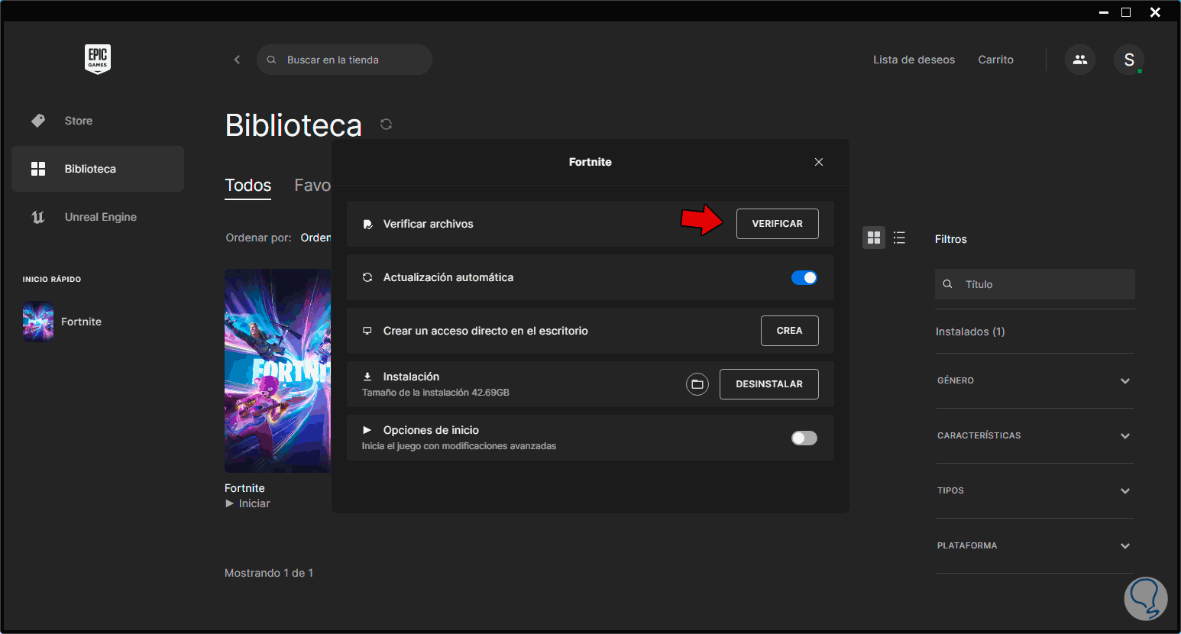Click the DESINSTALAR button
This screenshot has width=1181, height=634.
[769, 384]
